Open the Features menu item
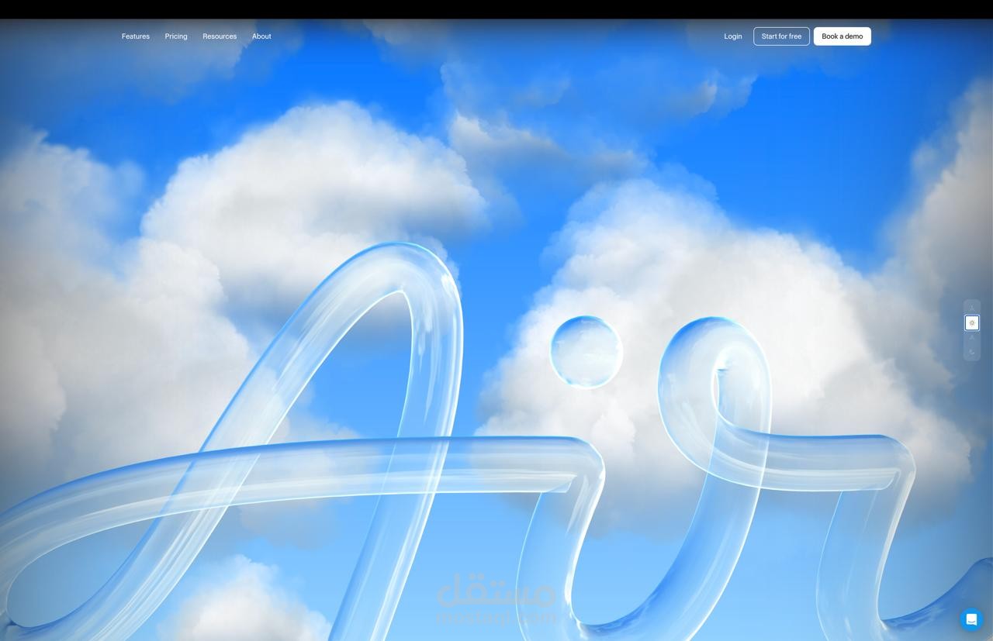Image resolution: width=993 pixels, height=641 pixels. tap(136, 36)
